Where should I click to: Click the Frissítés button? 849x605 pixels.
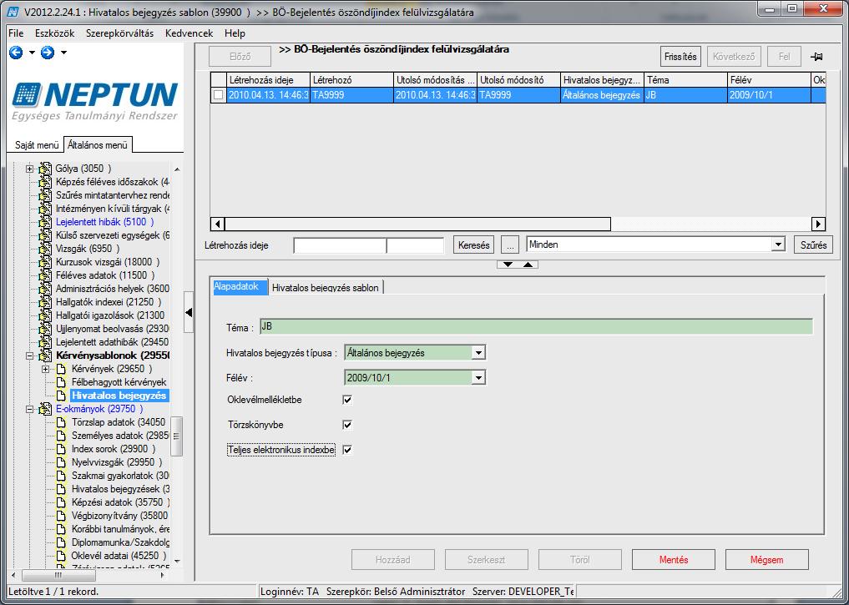[x=680, y=57]
